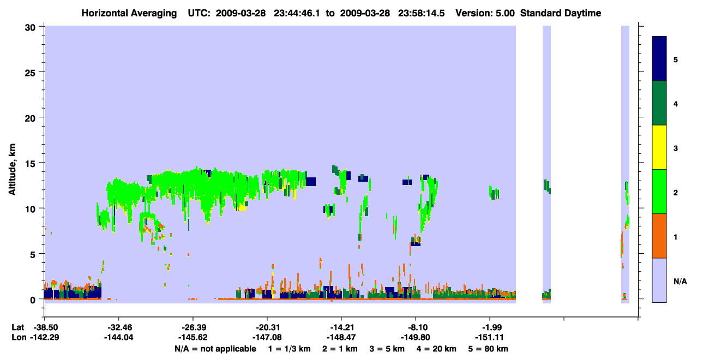Click the yellow colorbar segment labeled 3
The height and width of the screenshot is (364, 709).
tap(659, 147)
